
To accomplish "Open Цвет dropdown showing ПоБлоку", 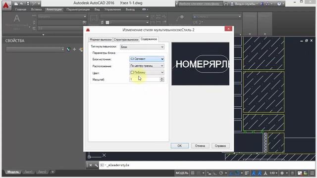I will [147, 73].
